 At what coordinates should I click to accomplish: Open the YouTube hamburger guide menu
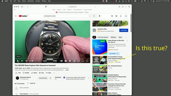(16, 16)
